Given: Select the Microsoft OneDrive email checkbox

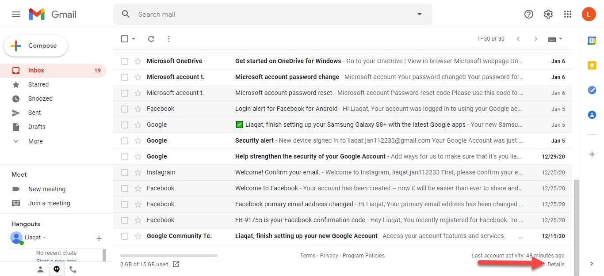Looking at the screenshot, I should click(125, 61).
